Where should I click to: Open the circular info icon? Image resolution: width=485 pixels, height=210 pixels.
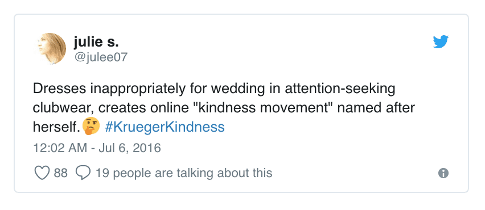point(443,173)
